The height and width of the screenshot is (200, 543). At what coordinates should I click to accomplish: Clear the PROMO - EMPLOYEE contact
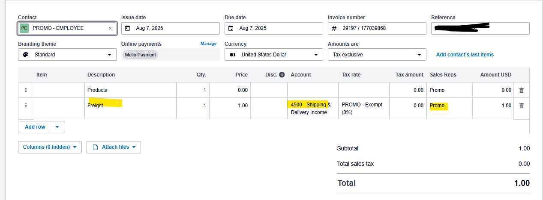(110, 28)
